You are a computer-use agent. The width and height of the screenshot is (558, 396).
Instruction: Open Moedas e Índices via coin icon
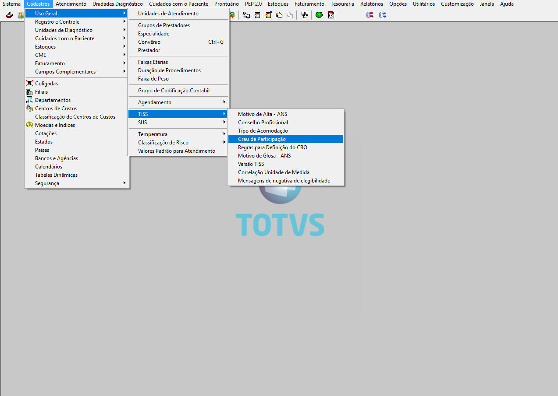tap(29, 125)
